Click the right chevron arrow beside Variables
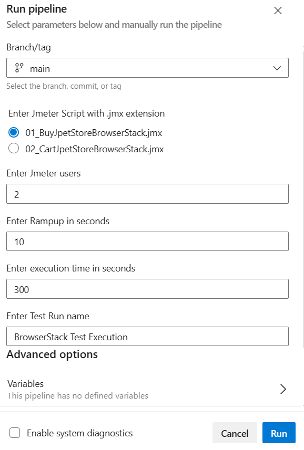304x450 pixels. coord(283,389)
